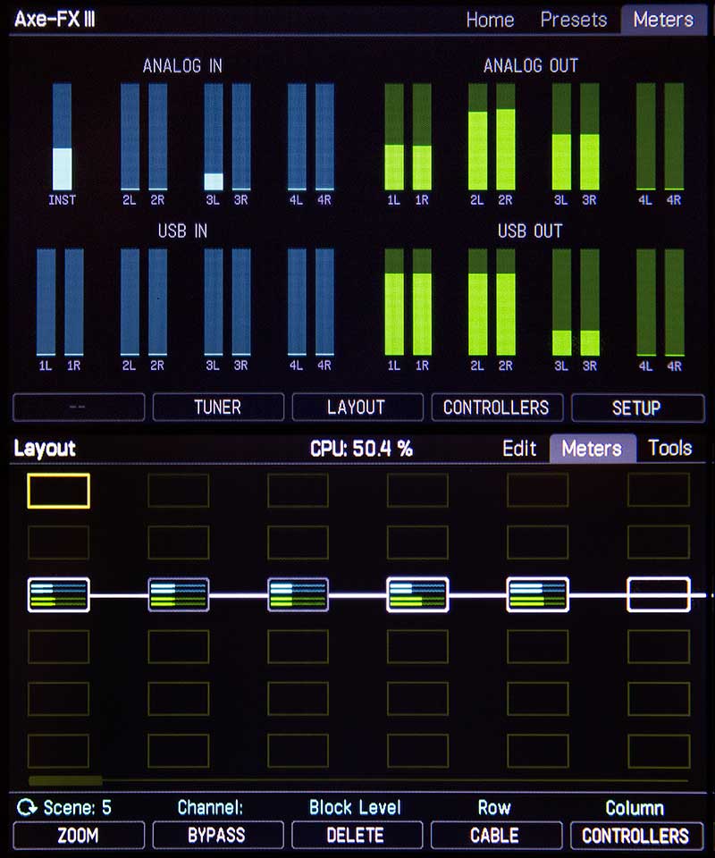The width and height of the screenshot is (715, 858).
Task: Click the ANALOG IN heading
Action: coord(182,66)
